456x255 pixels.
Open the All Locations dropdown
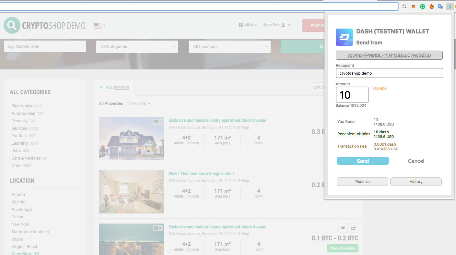[229, 46]
